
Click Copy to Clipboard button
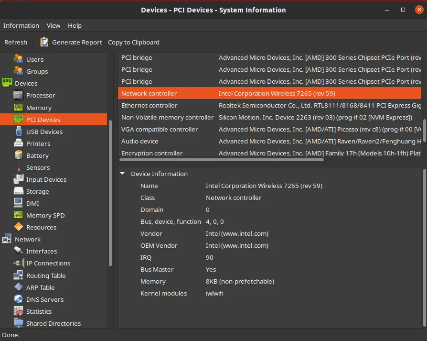point(134,42)
